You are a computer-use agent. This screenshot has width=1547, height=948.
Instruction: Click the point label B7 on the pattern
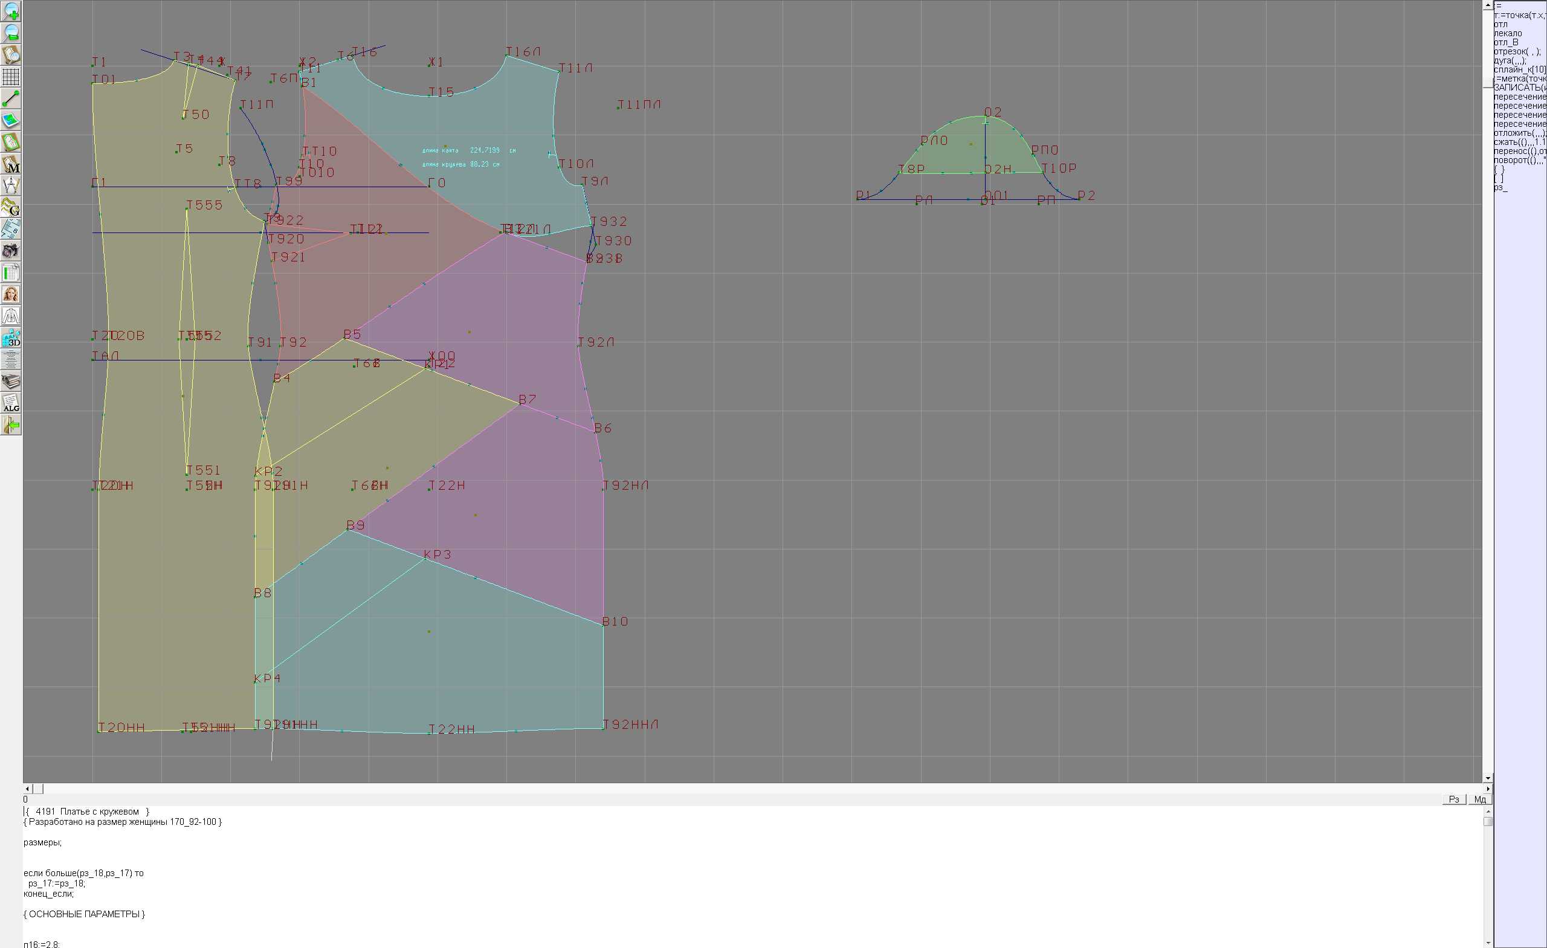point(528,400)
